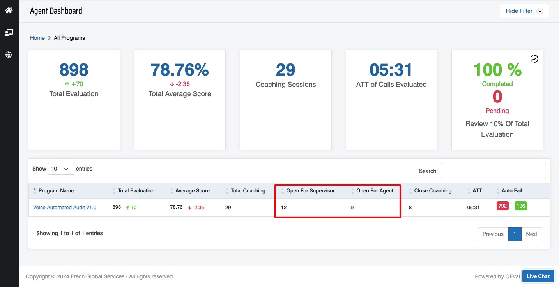Click the Live Chat button
Image resolution: width=559 pixels, height=287 pixels.
(538, 276)
